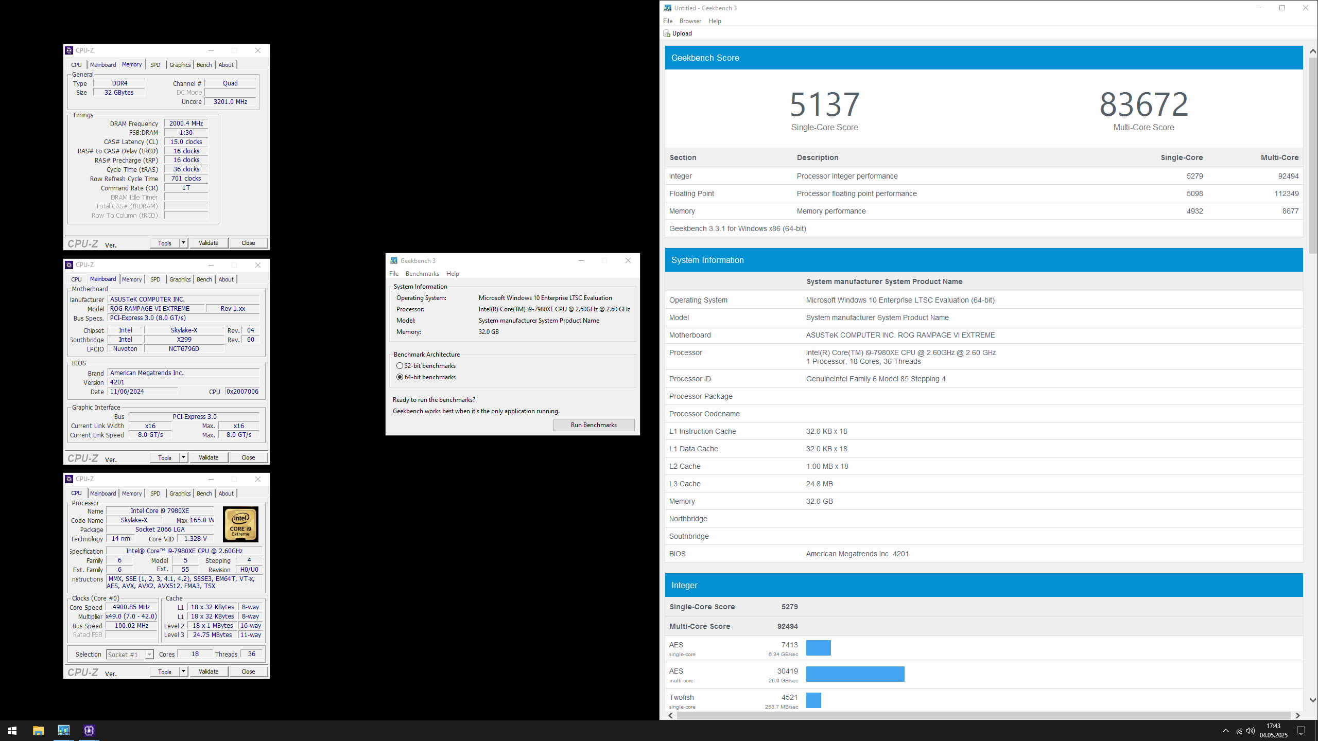Click the AES single-core result bar
The image size is (1318, 741).
pos(819,648)
